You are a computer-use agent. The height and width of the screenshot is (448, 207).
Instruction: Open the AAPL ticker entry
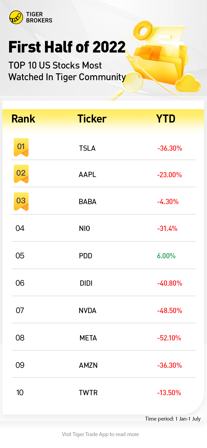[x=87, y=175]
